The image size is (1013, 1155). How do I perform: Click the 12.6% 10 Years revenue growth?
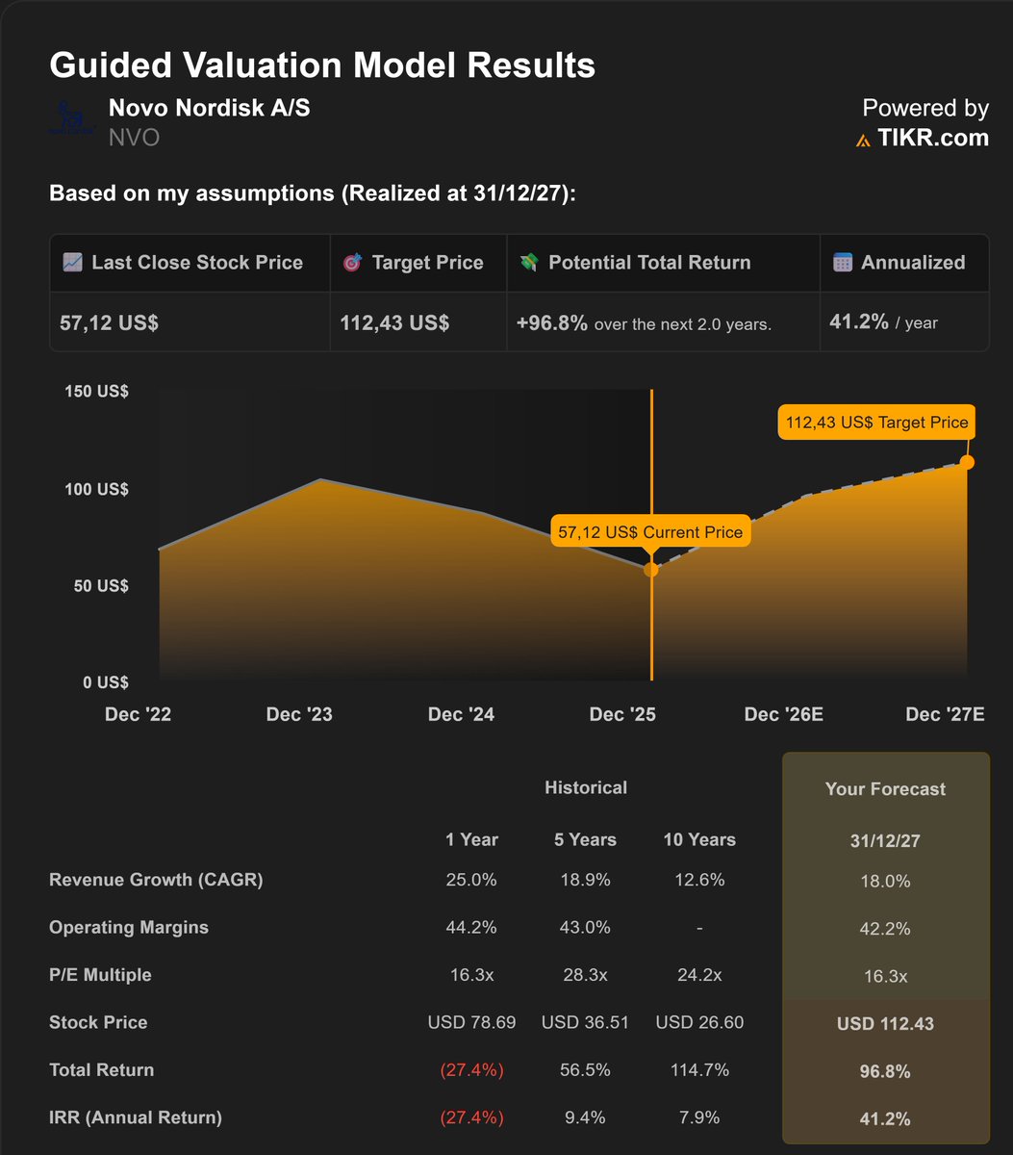(699, 880)
